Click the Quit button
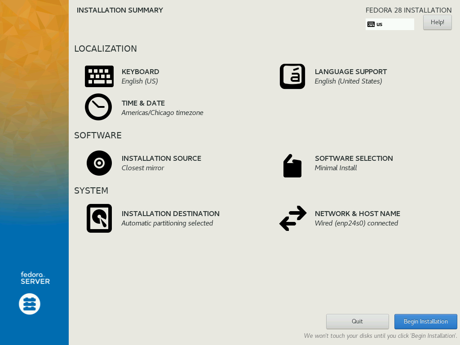Image resolution: width=460 pixels, height=345 pixels. click(357, 322)
